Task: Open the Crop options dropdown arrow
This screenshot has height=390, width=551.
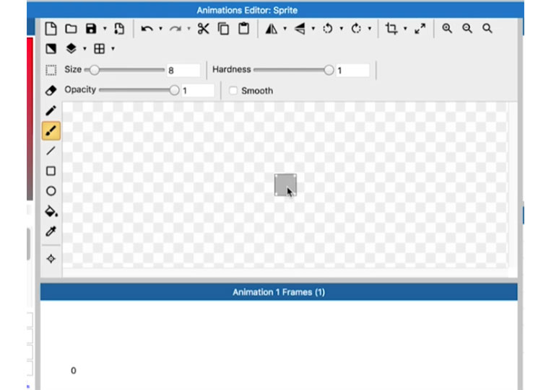Action: pos(405,28)
